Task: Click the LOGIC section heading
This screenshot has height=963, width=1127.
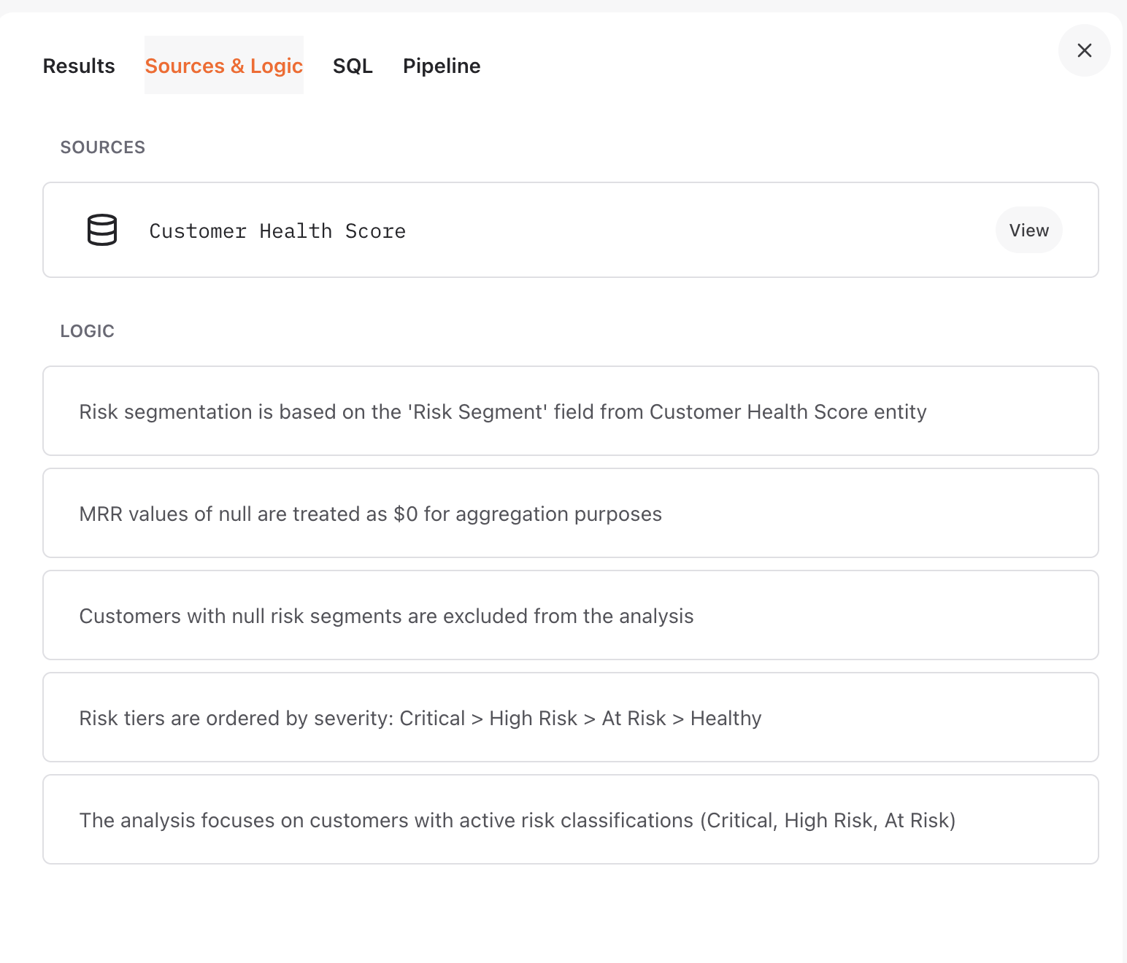Action: coord(88,331)
